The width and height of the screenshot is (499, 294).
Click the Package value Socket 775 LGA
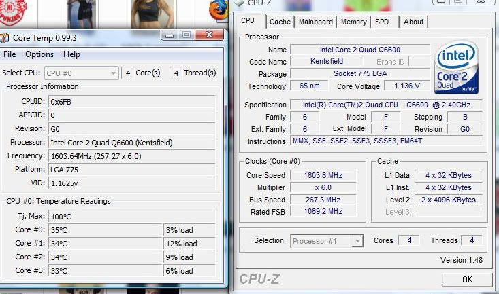(360, 73)
